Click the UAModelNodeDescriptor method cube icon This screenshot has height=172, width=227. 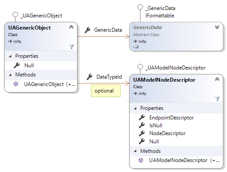click(141, 160)
